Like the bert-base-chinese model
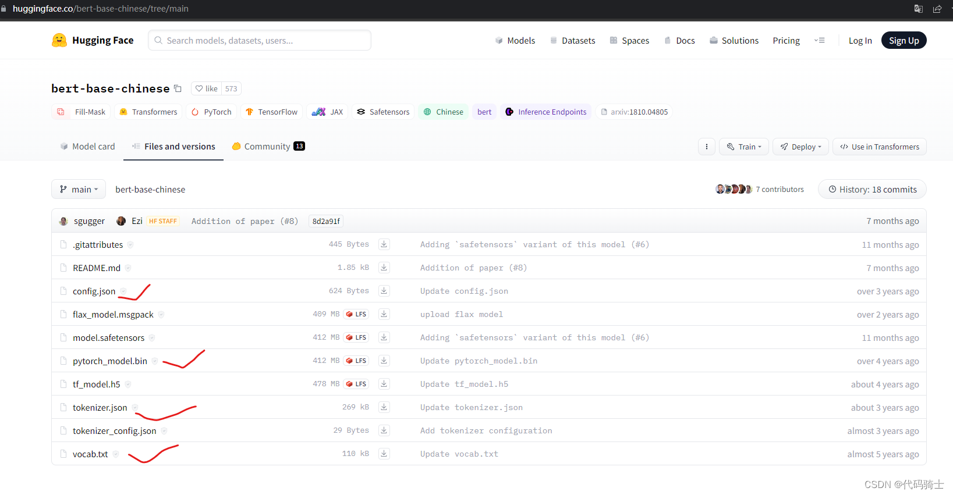953x495 pixels. [206, 88]
